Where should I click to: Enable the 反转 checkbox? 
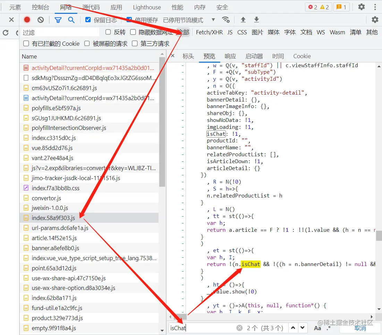[108, 32]
